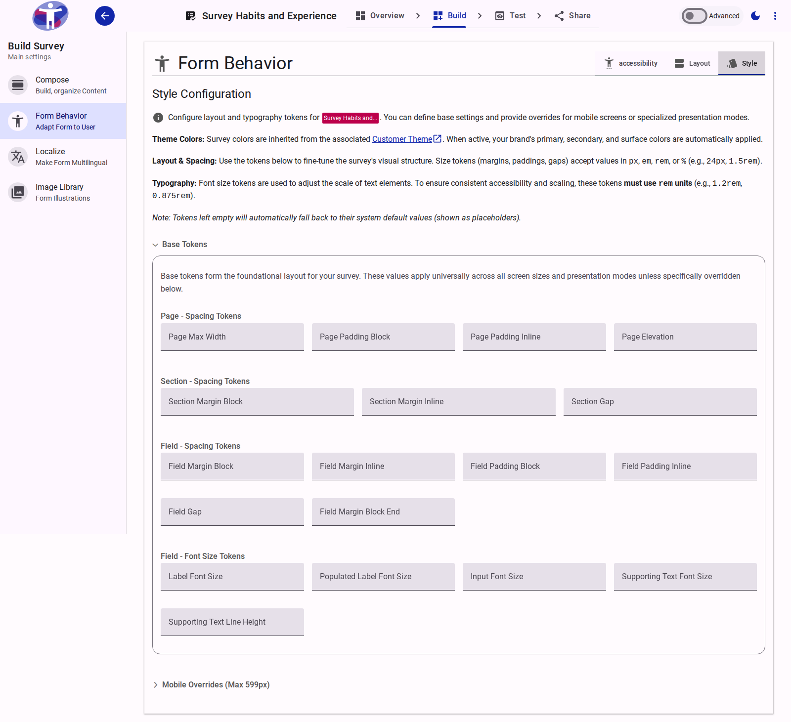Image resolution: width=791 pixels, height=722 pixels.
Task: Click the Input Font Size field
Action: pos(534,577)
